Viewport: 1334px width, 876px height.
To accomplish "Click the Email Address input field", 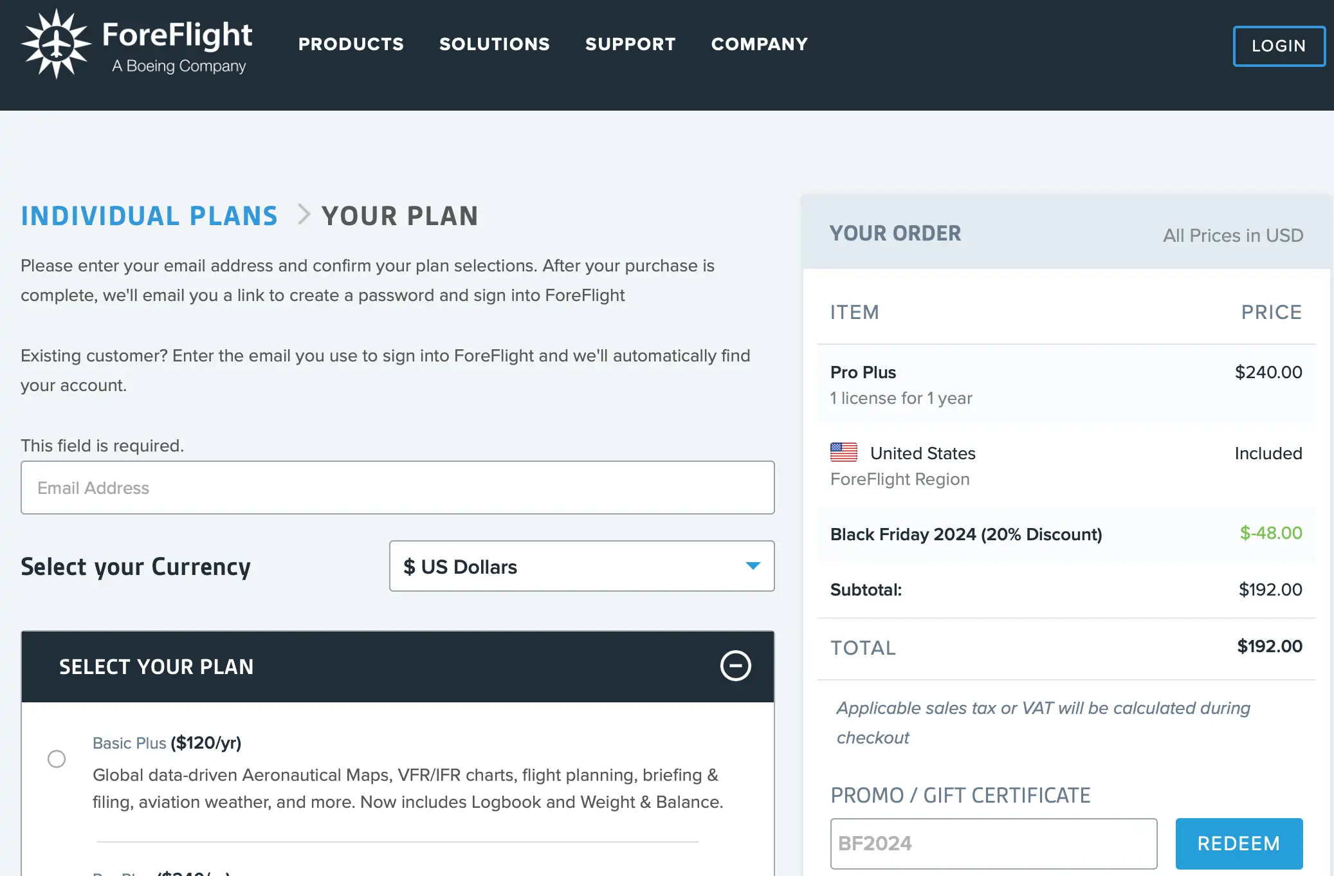I will click(397, 488).
